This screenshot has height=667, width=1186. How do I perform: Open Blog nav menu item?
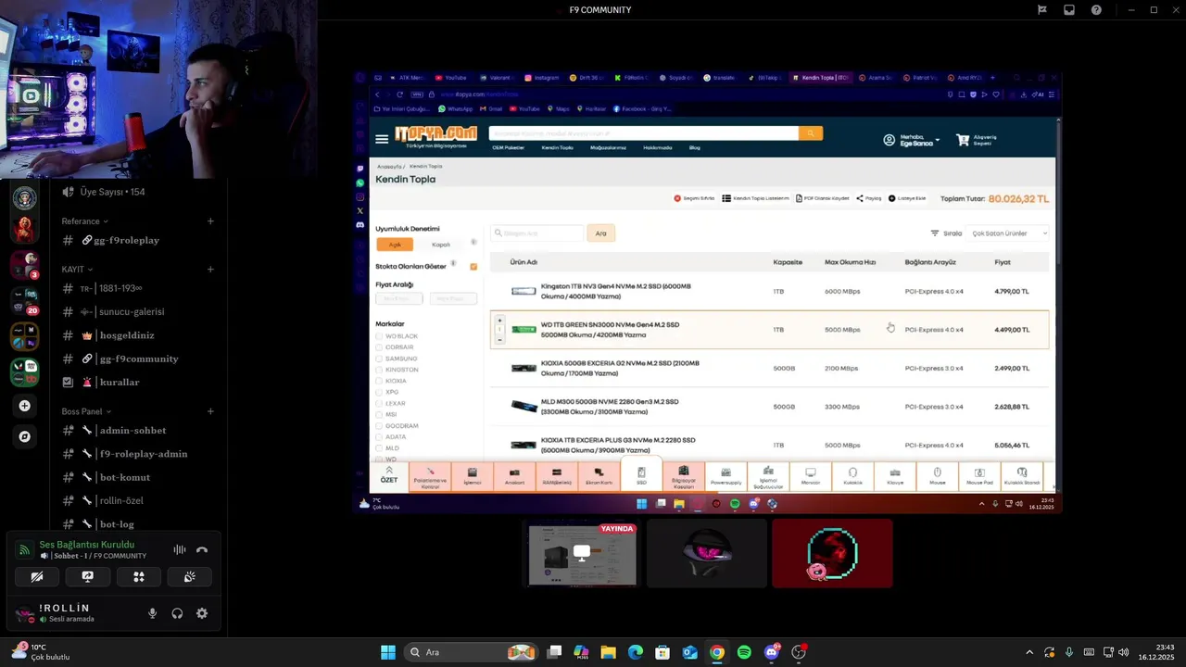click(695, 147)
